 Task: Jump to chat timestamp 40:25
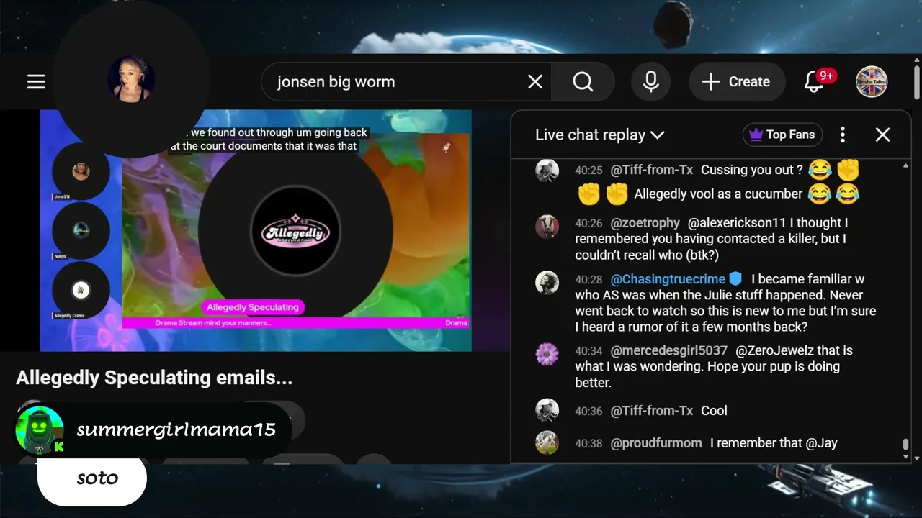(588, 171)
